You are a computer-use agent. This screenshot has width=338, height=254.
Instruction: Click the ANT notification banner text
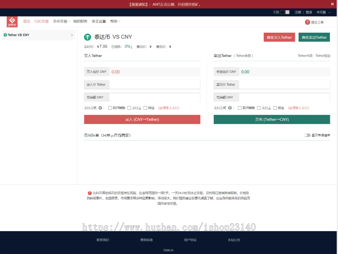[165, 4]
